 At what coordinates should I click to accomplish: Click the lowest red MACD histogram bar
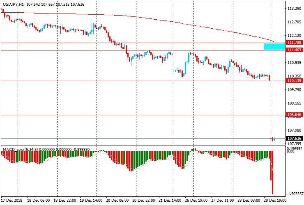[x=273, y=173]
